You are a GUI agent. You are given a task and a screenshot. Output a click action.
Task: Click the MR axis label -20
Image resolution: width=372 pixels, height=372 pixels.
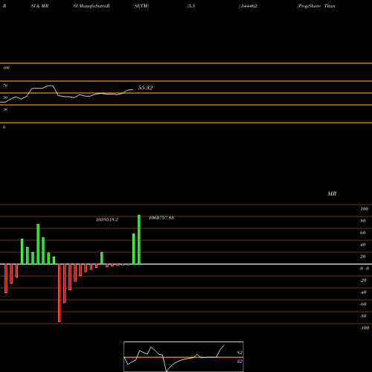pyautogui.click(x=363, y=280)
